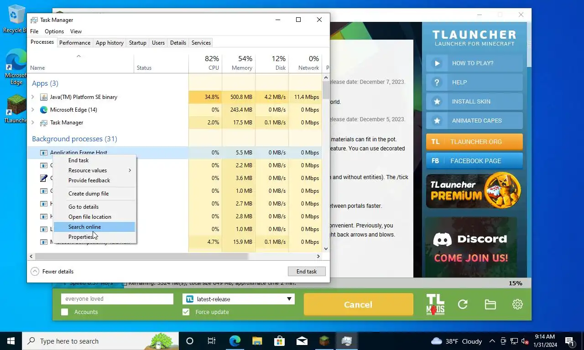This screenshot has width=584, height=350.
Task: Choose Create dump file in context menu
Action: pyautogui.click(x=95, y=194)
